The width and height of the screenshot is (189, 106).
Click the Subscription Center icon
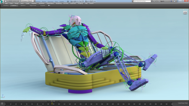(154, 1)
